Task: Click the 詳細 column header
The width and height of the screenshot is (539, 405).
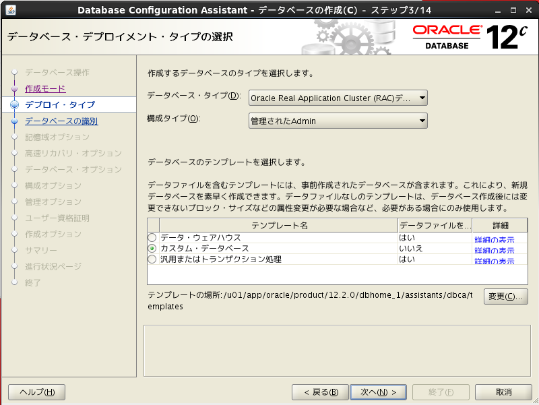Action: point(500,226)
